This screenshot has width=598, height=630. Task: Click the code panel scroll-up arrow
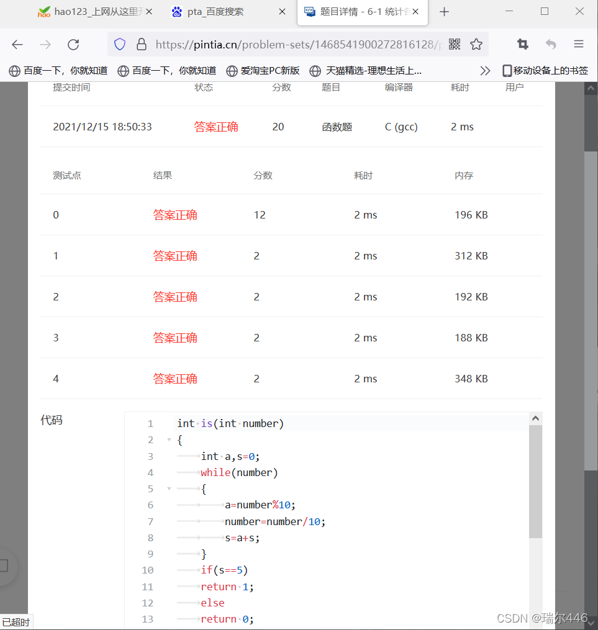[535, 418]
